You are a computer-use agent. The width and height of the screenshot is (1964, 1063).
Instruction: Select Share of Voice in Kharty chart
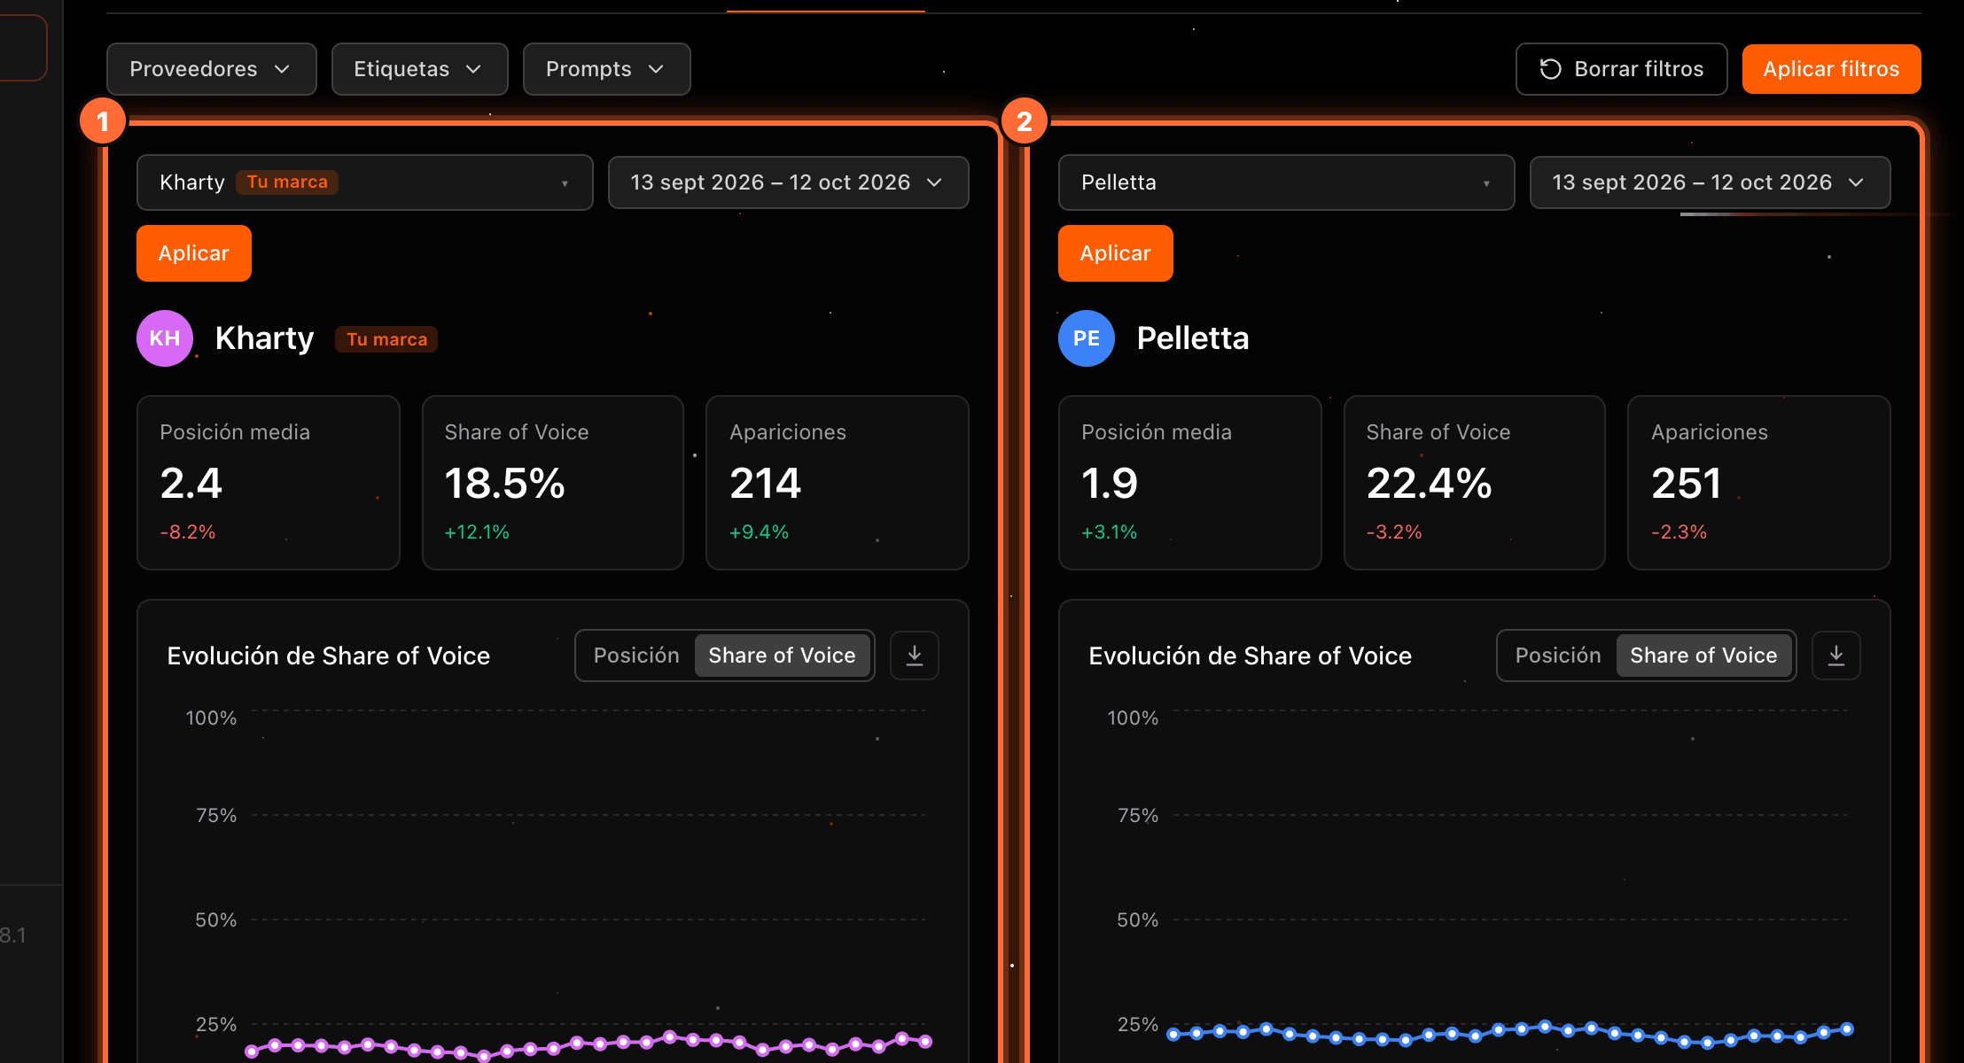tap(782, 656)
